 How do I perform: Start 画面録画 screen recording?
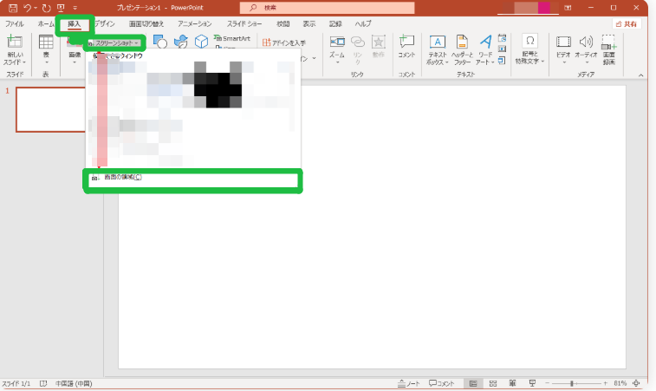609,50
